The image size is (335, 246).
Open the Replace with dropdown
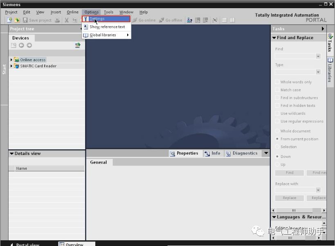318,190
